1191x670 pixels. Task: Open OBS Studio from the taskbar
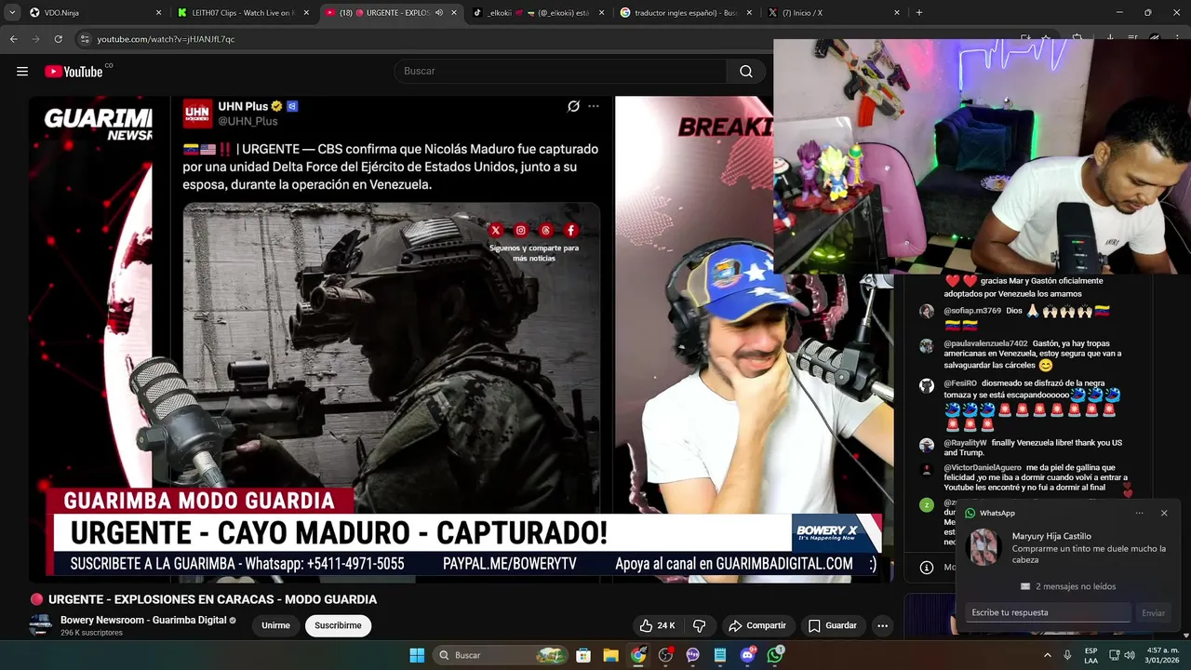[665, 655]
